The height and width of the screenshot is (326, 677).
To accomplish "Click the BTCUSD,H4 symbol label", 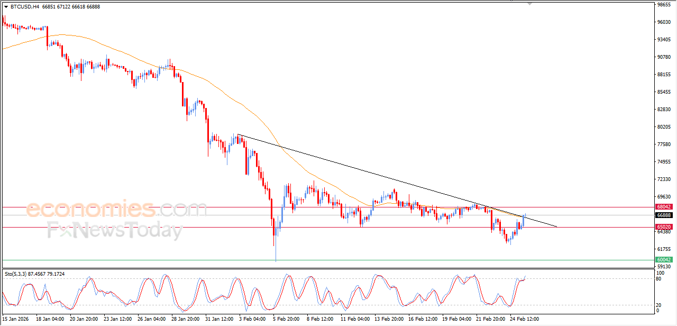I will (24, 7).
